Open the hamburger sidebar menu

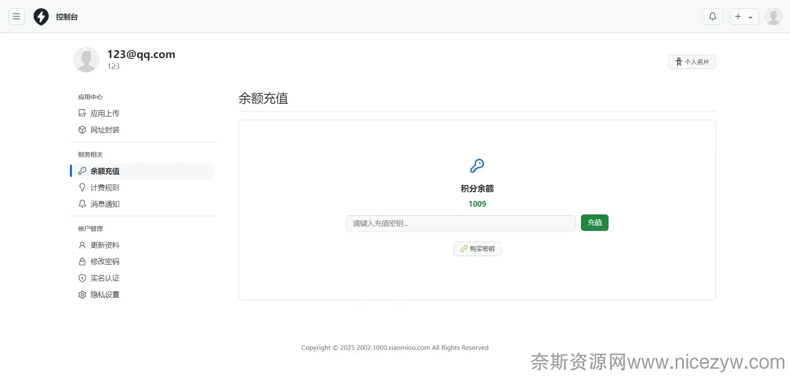[x=16, y=16]
